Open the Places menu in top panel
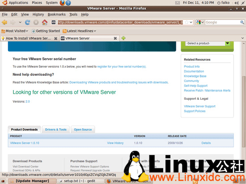The height and width of the screenshot is (184, 246). click(x=37, y=3)
